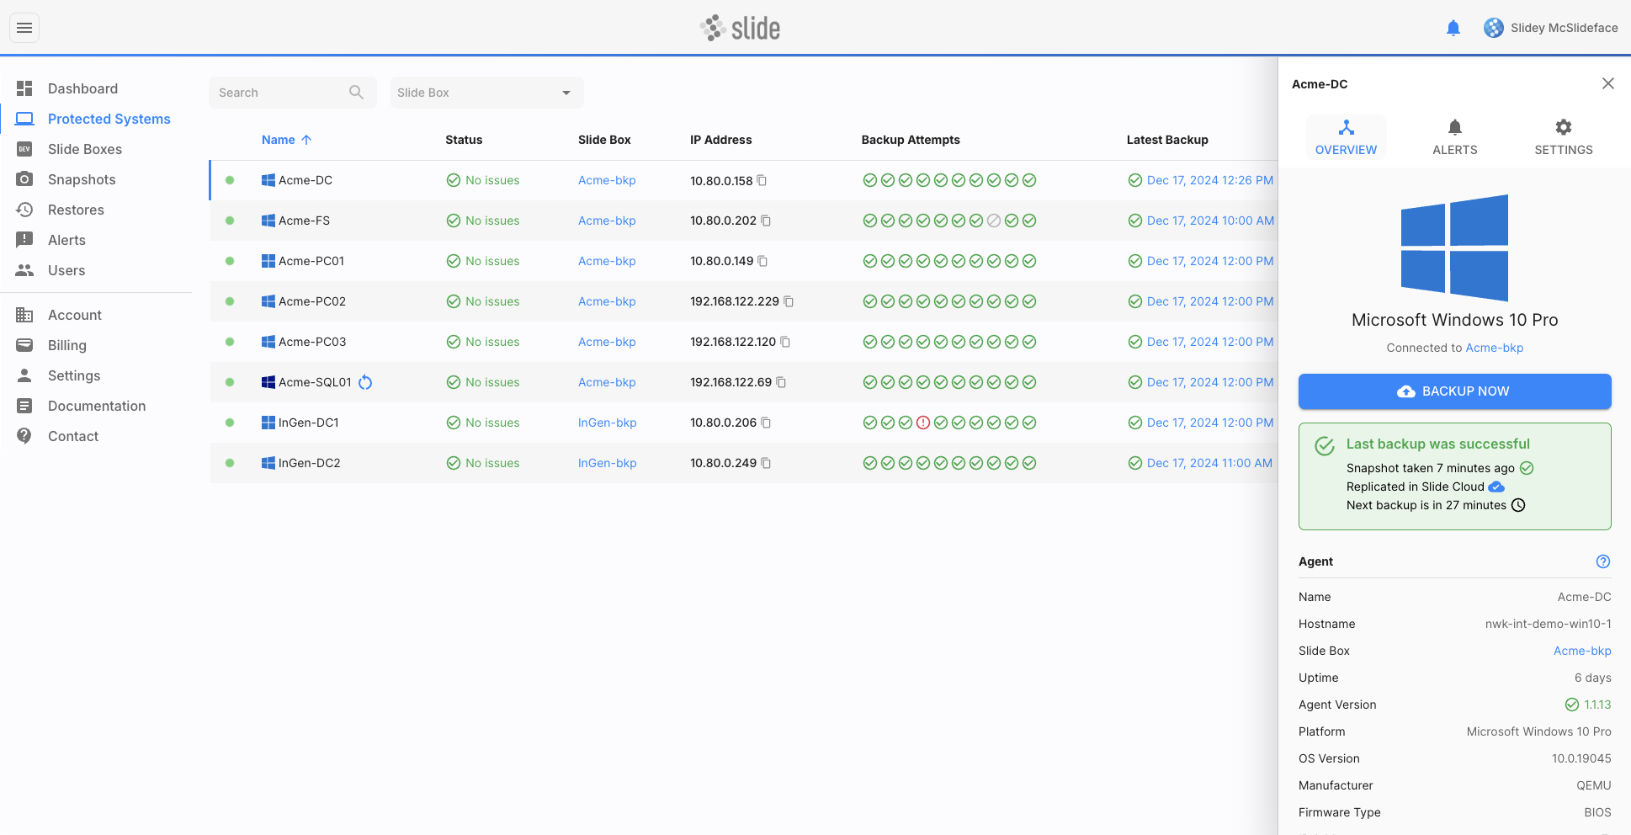Switch to the OVERVIEW tab
The width and height of the screenshot is (1631, 835).
(x=1346, y=137)
